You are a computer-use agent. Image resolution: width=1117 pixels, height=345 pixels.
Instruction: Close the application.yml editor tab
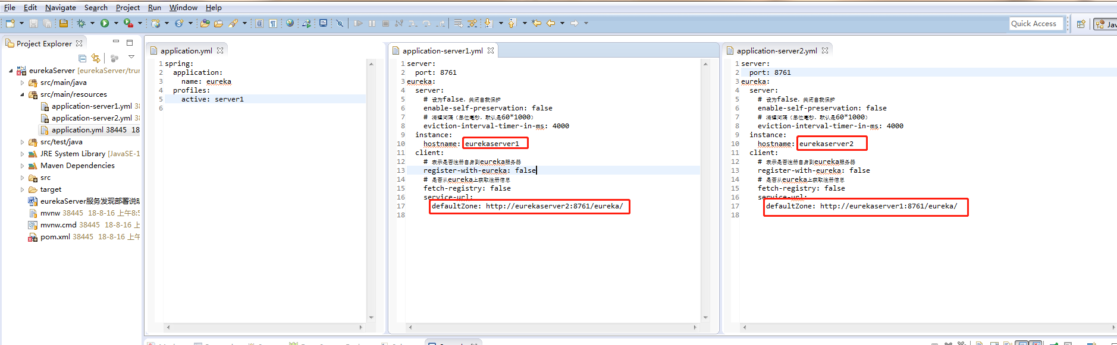click(220, 51)
